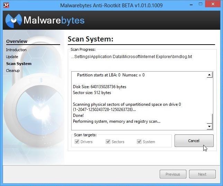
Task: Click the Malwarebytes logo in header
Action: [45, 20]
